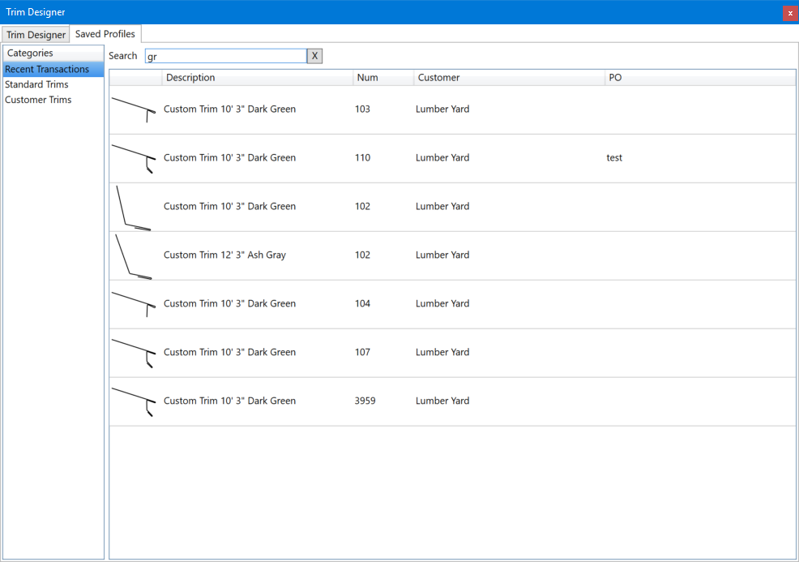Sort by the Description column header
Image resolution: width=799 pixels, height=562 pixels.
(257, 78)
